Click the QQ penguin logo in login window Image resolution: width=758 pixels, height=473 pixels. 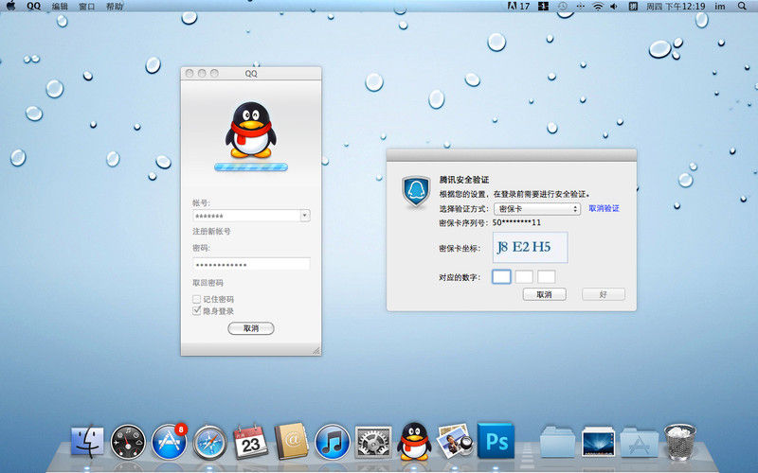tap(250, 130)
